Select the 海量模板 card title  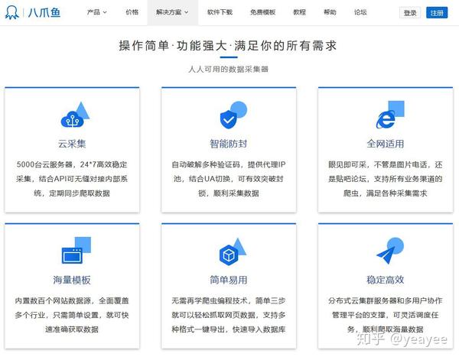[72, 280]
